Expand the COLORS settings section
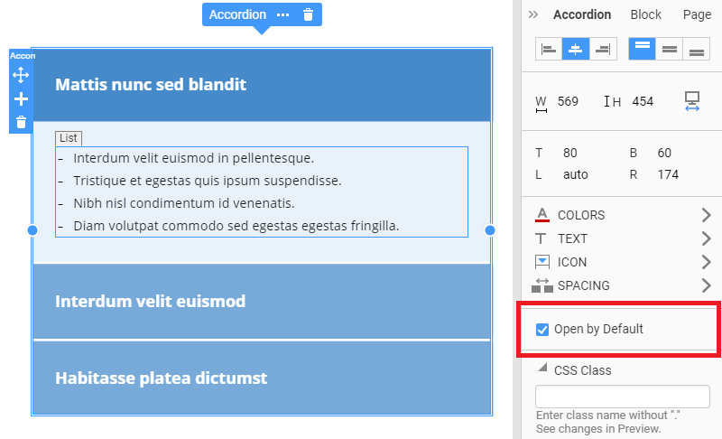 tap(623, 215)
